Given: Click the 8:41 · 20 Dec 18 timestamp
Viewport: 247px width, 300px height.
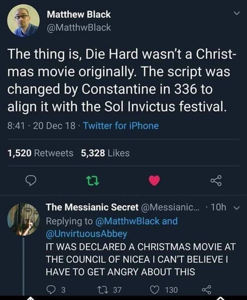Looking at the screenshot, I should [x=41, y=126].
